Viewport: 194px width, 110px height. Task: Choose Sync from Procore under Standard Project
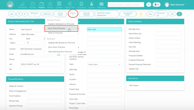[x=61, y=28]
